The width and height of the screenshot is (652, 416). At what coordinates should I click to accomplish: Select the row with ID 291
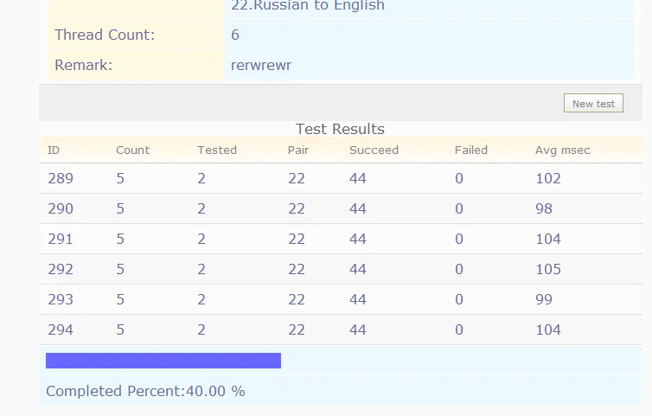coord(61,240)
